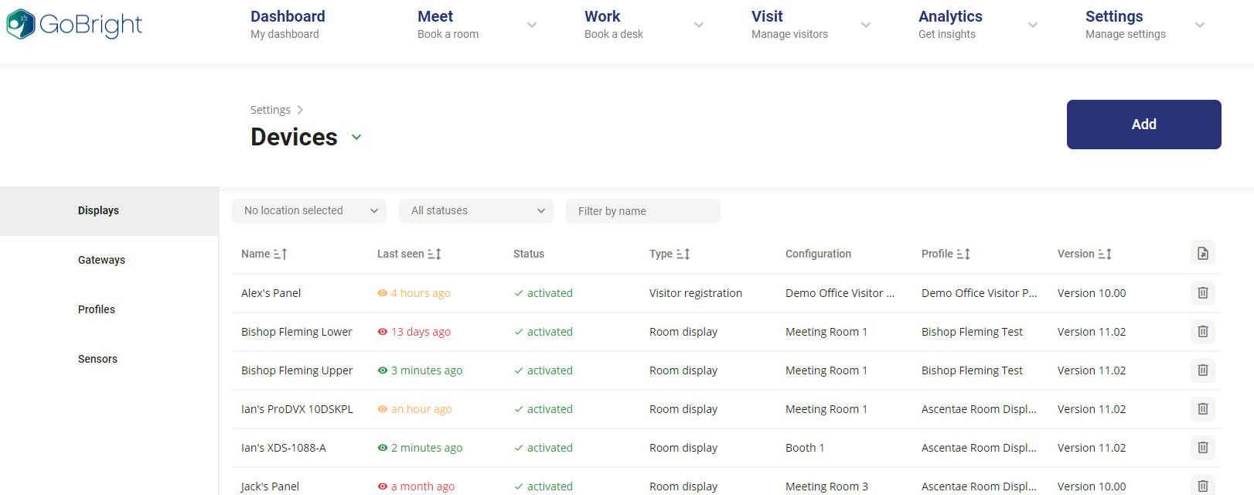Sort devices by Last seen
Image resolution: width=1254 pixels, height=495 pixels.
(x=434, y=254)
